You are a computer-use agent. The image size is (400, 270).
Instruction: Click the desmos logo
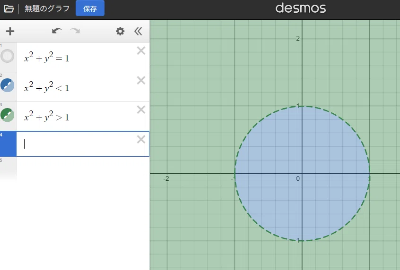coord(301,8)
